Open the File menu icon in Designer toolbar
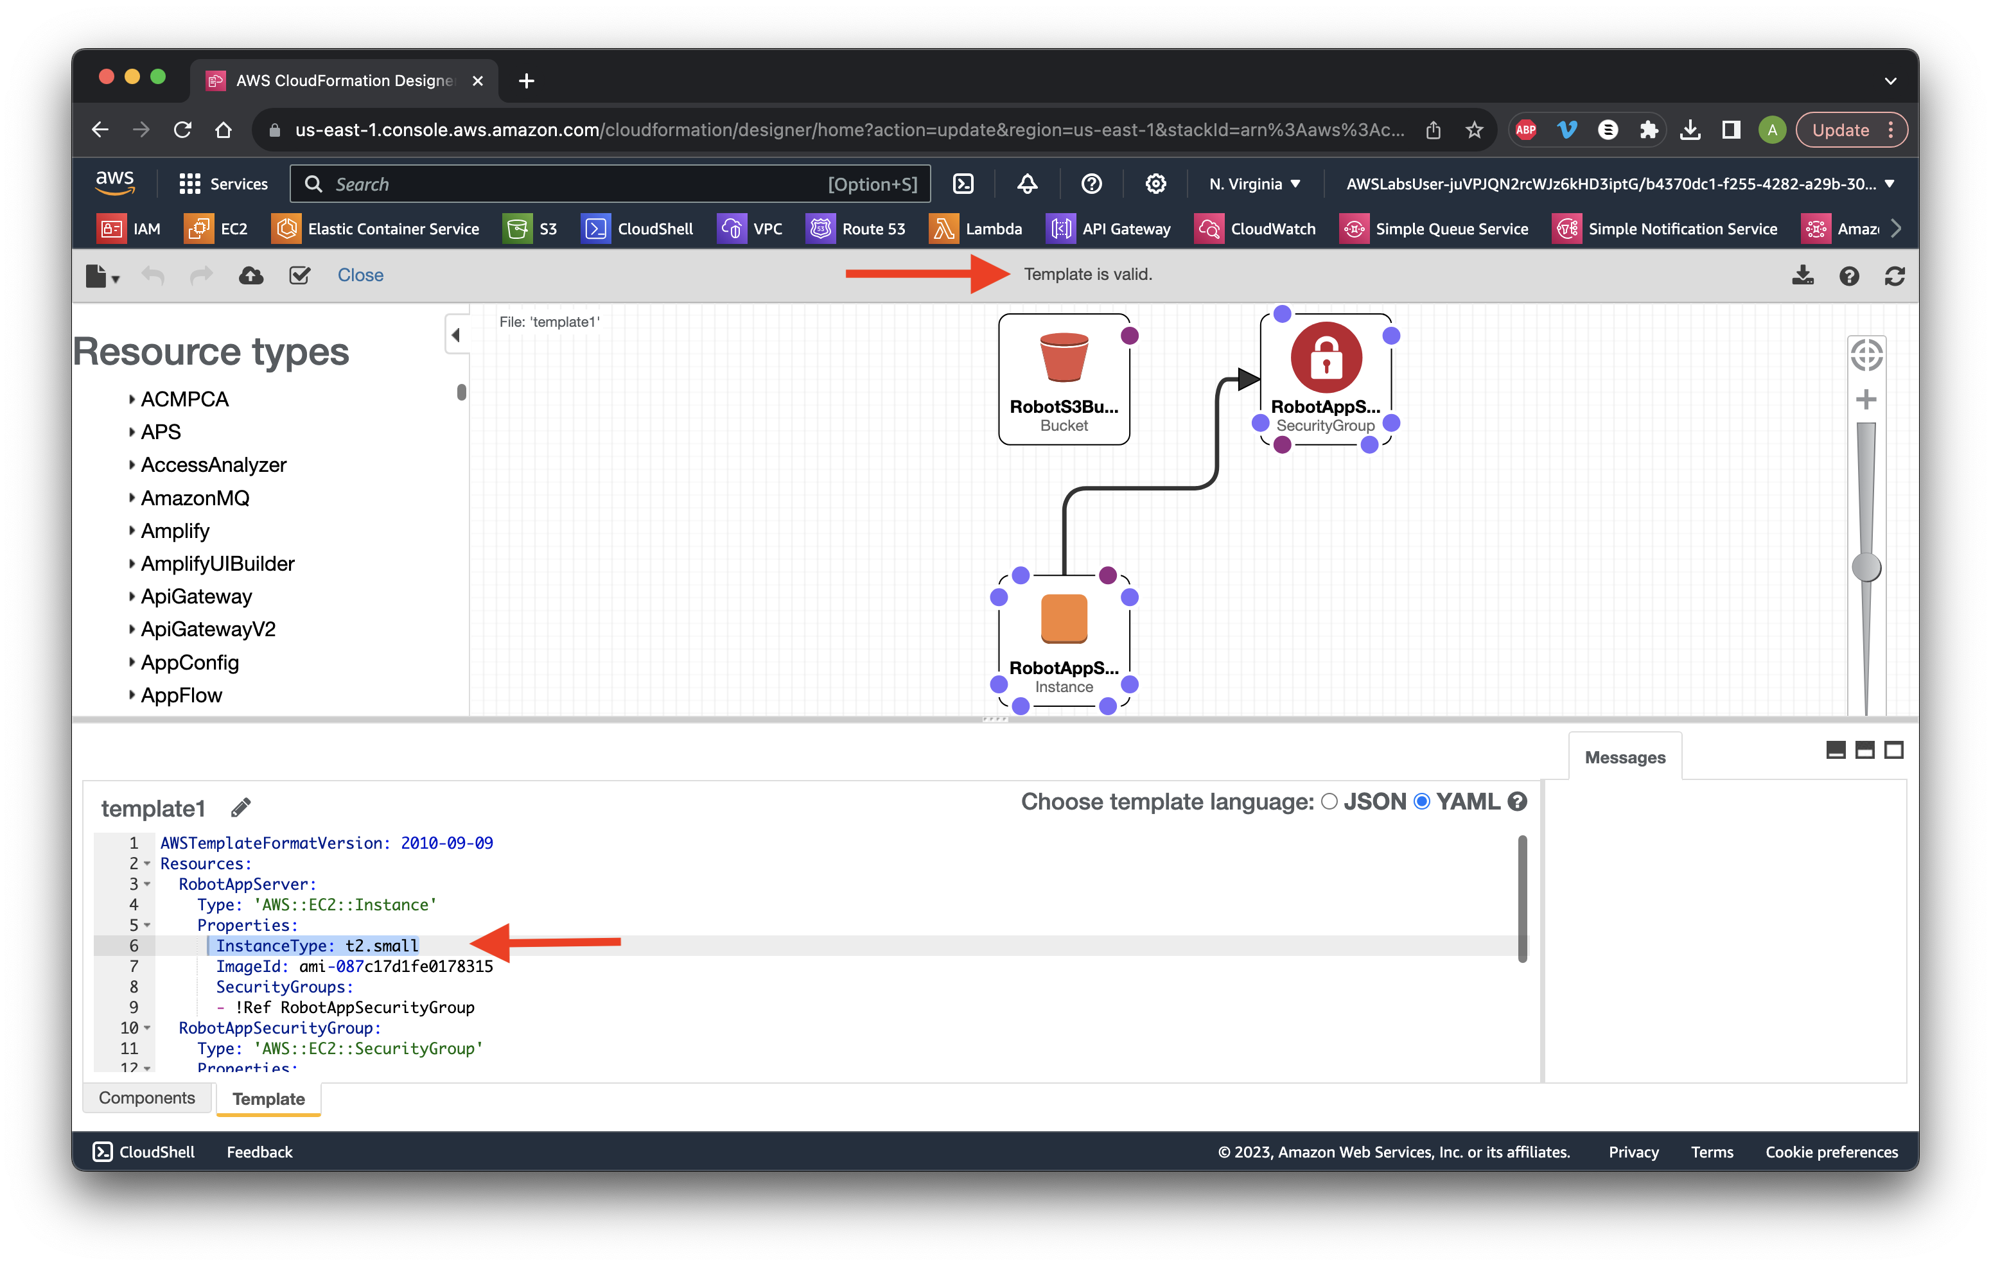 (x=101, y=275)
